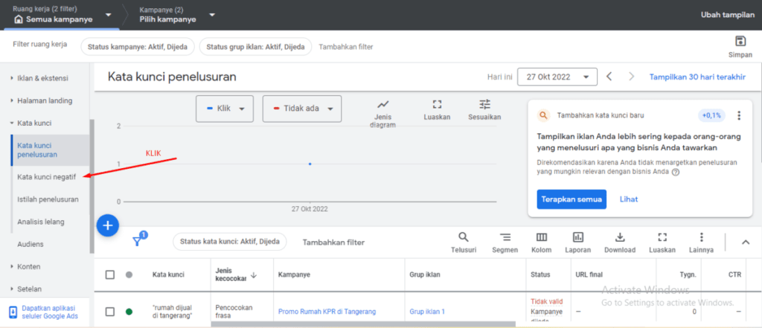Click the Terapkan semua button
This screenshot has height=328, width=762.
(571, 199)
